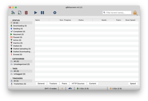Open the HTTP Sources tab
The width and height of the screenshot is (148, 101).
tap(78, 84)
